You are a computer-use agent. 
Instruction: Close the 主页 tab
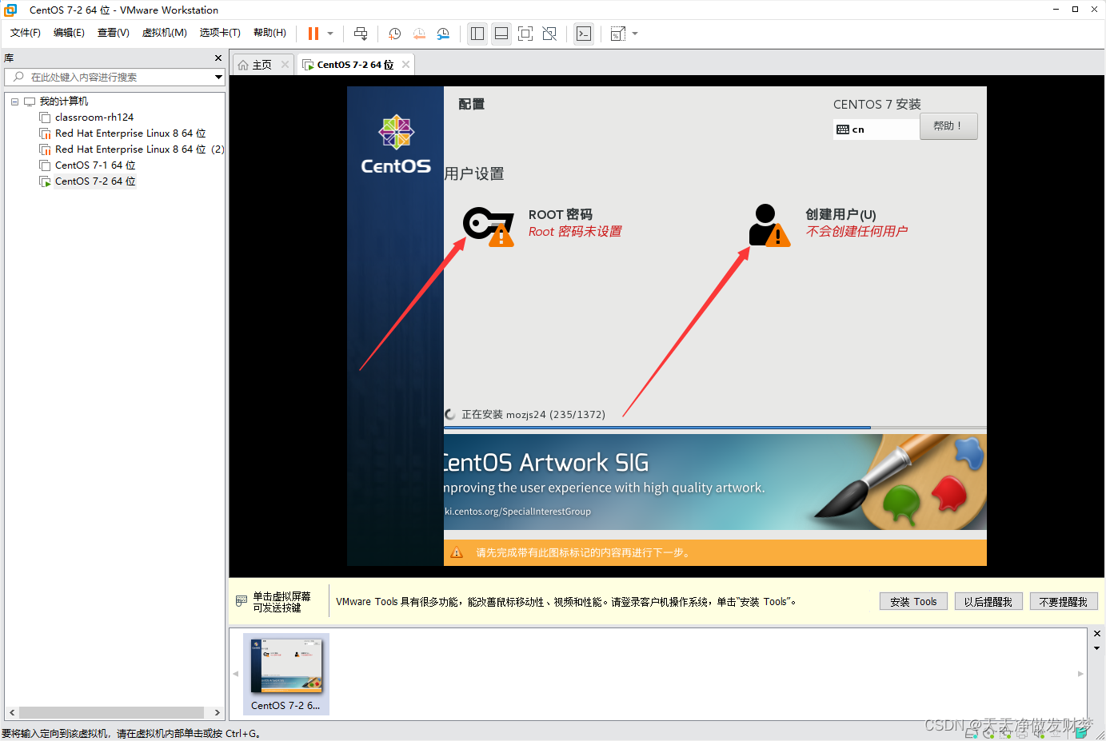tap(285, 65)
